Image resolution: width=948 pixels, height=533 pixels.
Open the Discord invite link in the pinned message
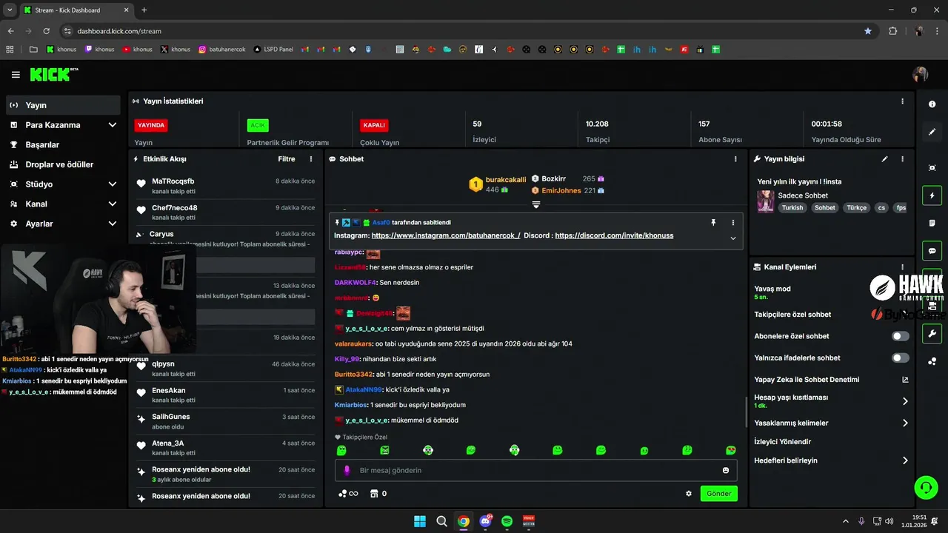point(614,235)
